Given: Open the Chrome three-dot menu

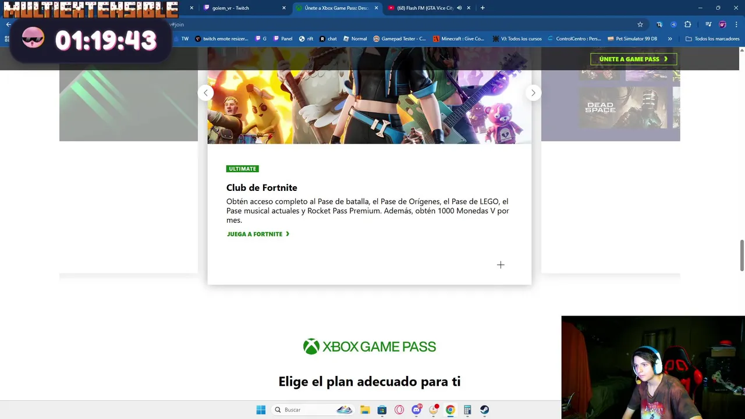Looking at the screenshot, I should coord(737,24).
